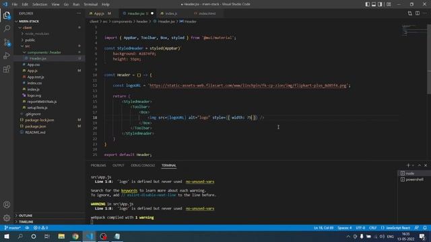Open the Extensions view
Image resolution: width=431 pixels, height=242 pixels.
[7, 69]
